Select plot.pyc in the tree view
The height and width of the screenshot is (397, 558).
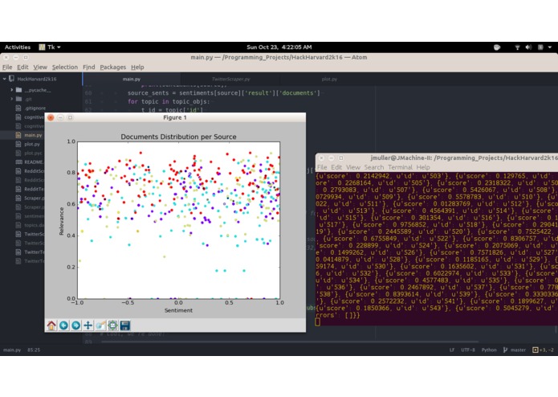[x=33, y=153]
